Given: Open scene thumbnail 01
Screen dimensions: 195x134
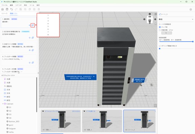Looking at the screenshot, I should [61, 121].
